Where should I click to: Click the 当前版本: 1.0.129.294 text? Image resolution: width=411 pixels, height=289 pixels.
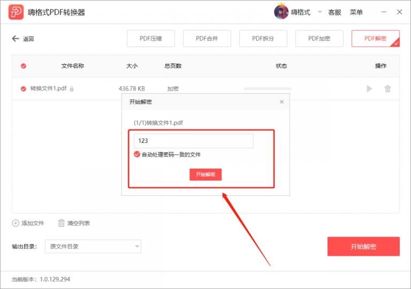tap(41, 279)
